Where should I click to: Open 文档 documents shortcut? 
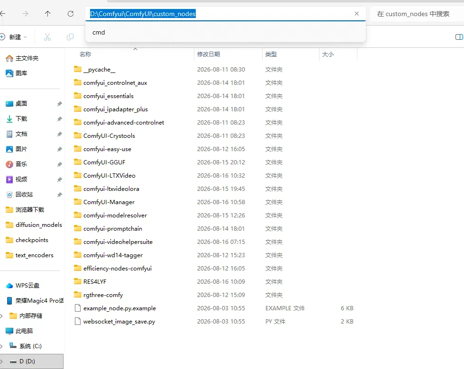point(17,134)
